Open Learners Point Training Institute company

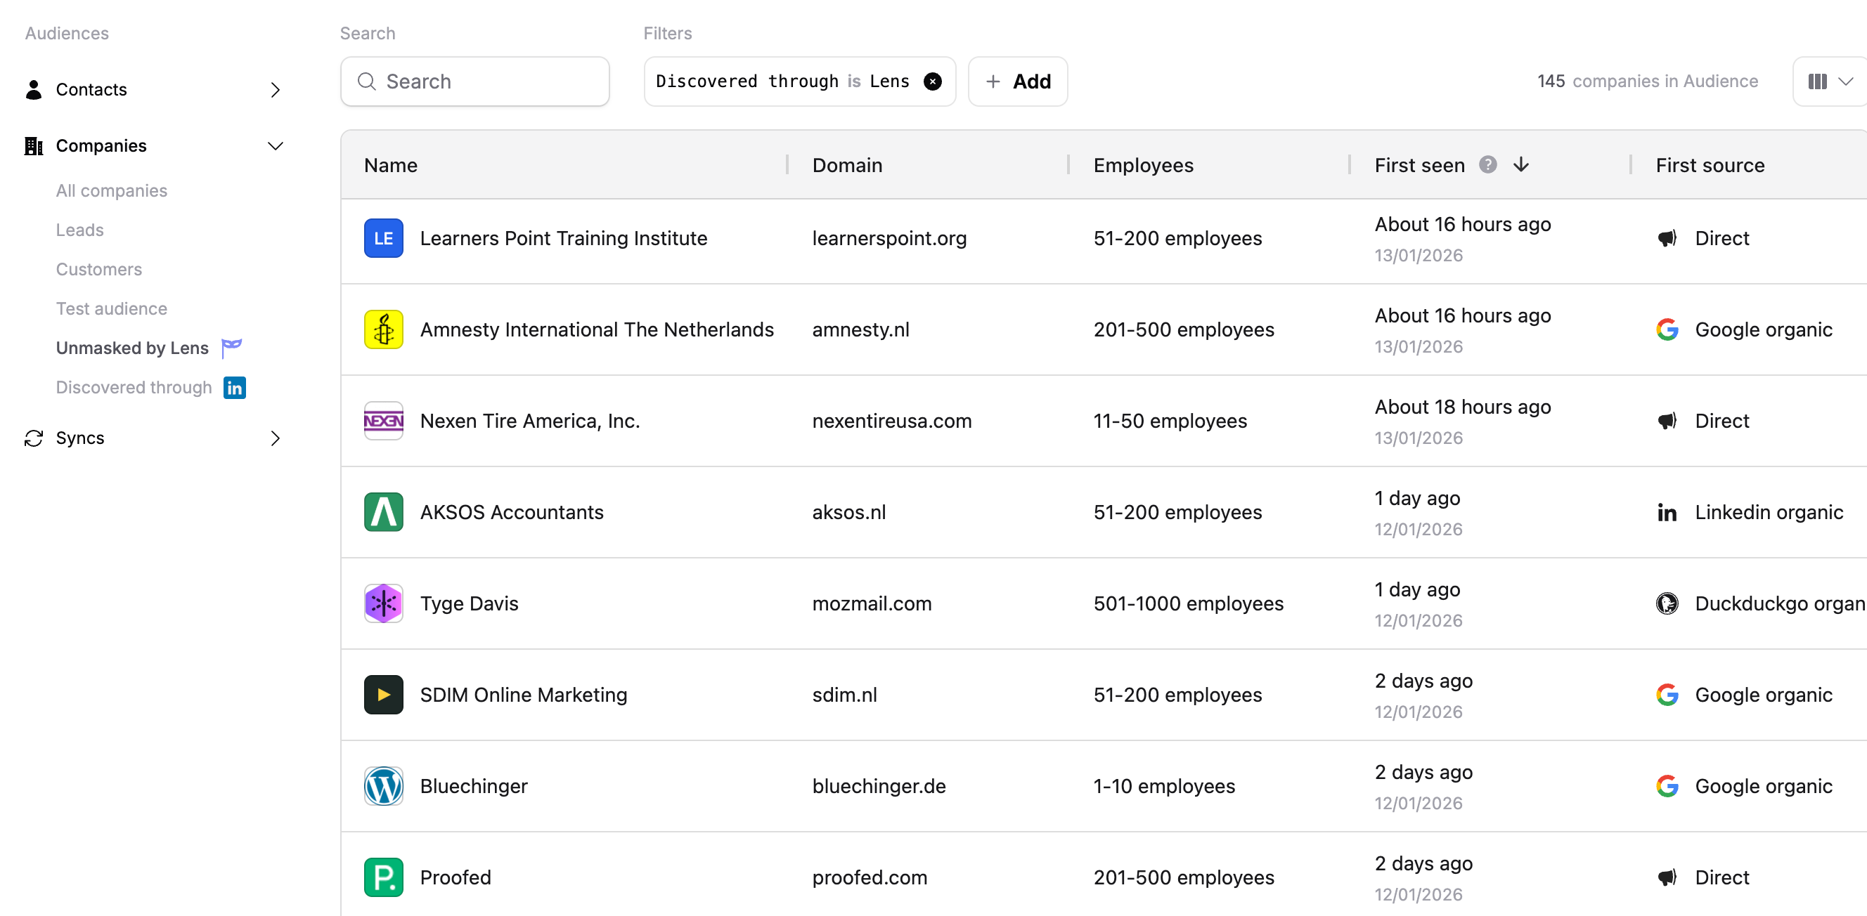click(564, 238)
